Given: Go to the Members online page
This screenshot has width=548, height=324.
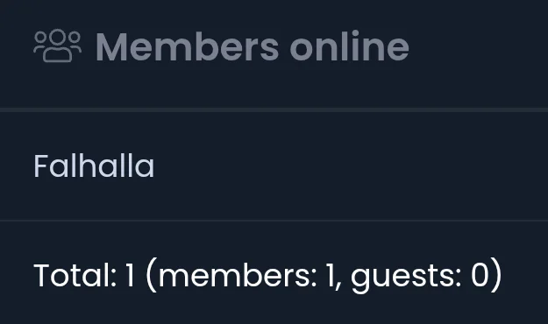Looking at the screenshot, I should (252, 46).
